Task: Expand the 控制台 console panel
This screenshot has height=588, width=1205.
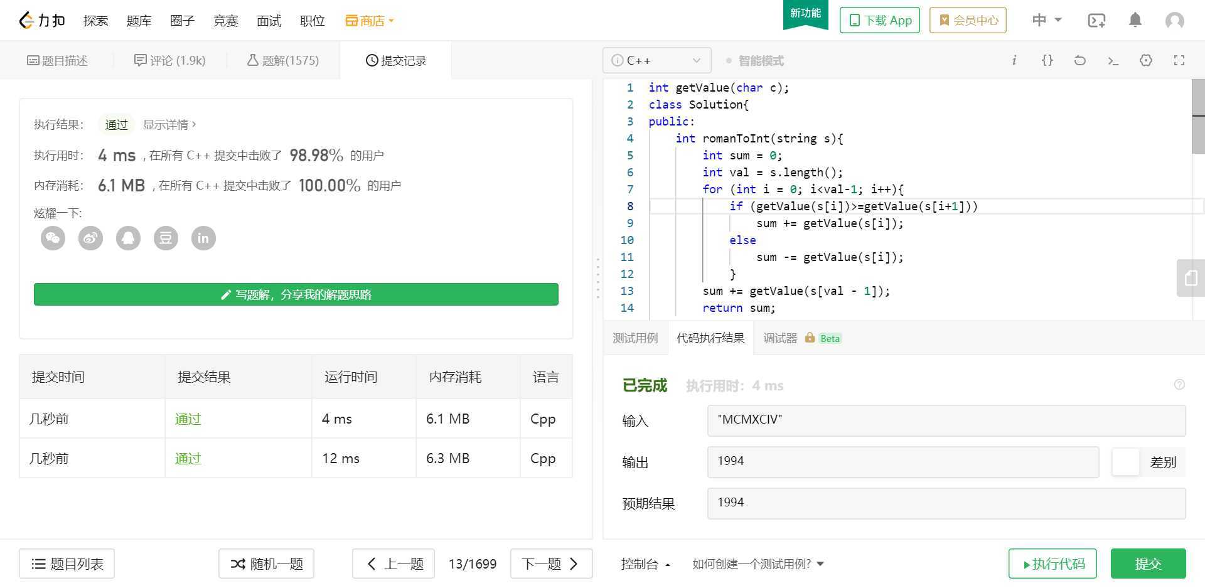Action: tap(645, 564)
